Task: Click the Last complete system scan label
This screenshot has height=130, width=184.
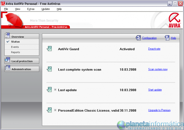Action: point(79,70)
